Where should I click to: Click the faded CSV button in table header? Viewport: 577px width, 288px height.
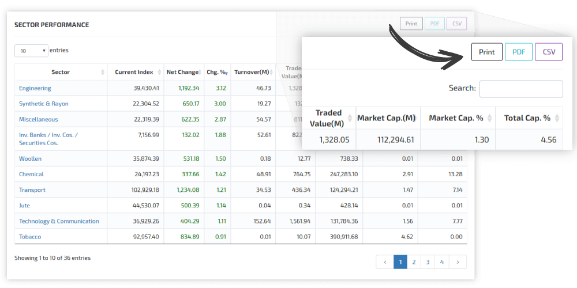456,24
